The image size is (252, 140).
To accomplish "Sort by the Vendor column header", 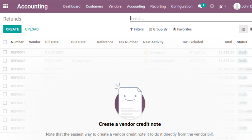I will point(34,42).
